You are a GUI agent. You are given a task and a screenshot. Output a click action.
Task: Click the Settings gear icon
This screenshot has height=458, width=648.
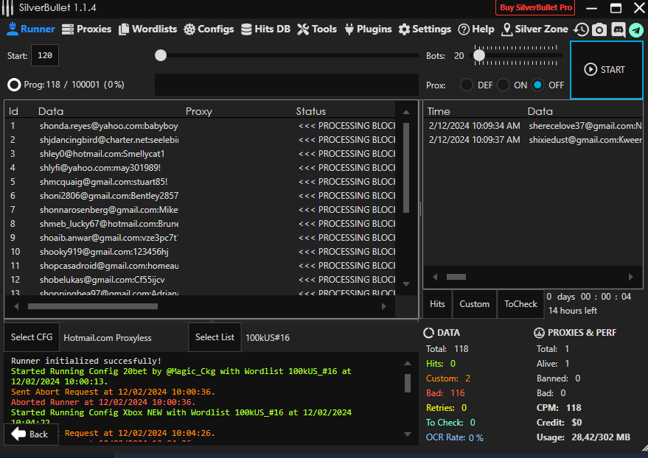pyautogui.click(x=404, y=29)
